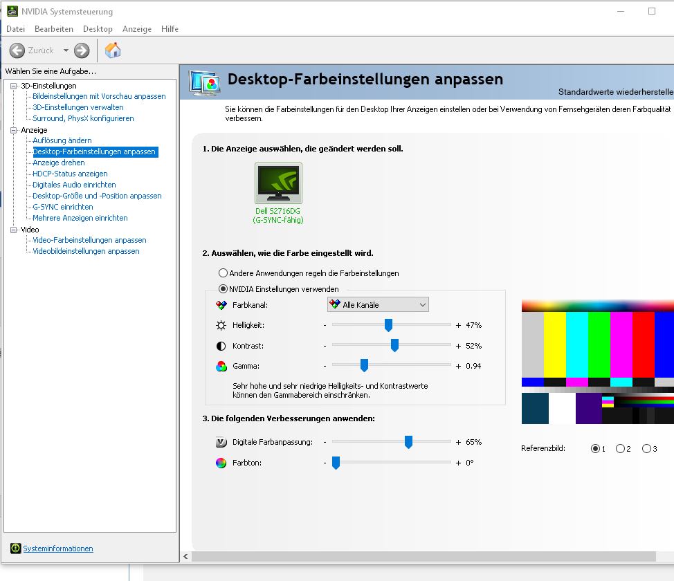This screenshot has width=674, height=581.
Task: Open the Zurück history dropdown arrow
Action: tap(66, 50)
